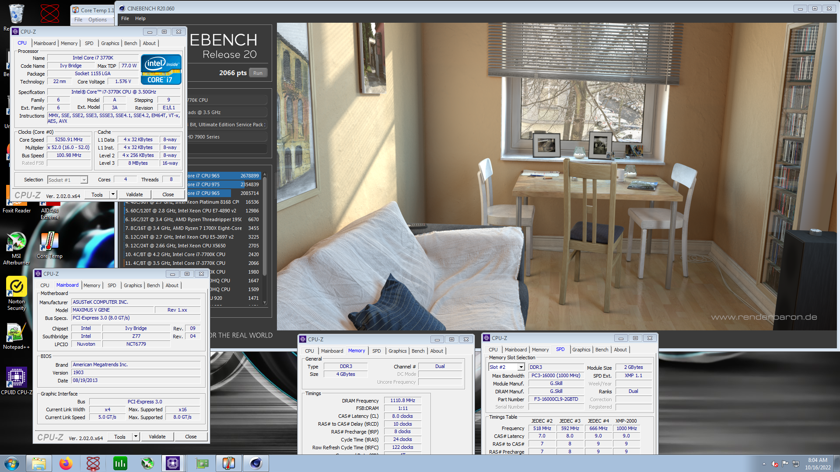Image resolution: width=840 pixels, height=472 pixels.
Task: Open Core Temp File menu
Action: point(78,20)
